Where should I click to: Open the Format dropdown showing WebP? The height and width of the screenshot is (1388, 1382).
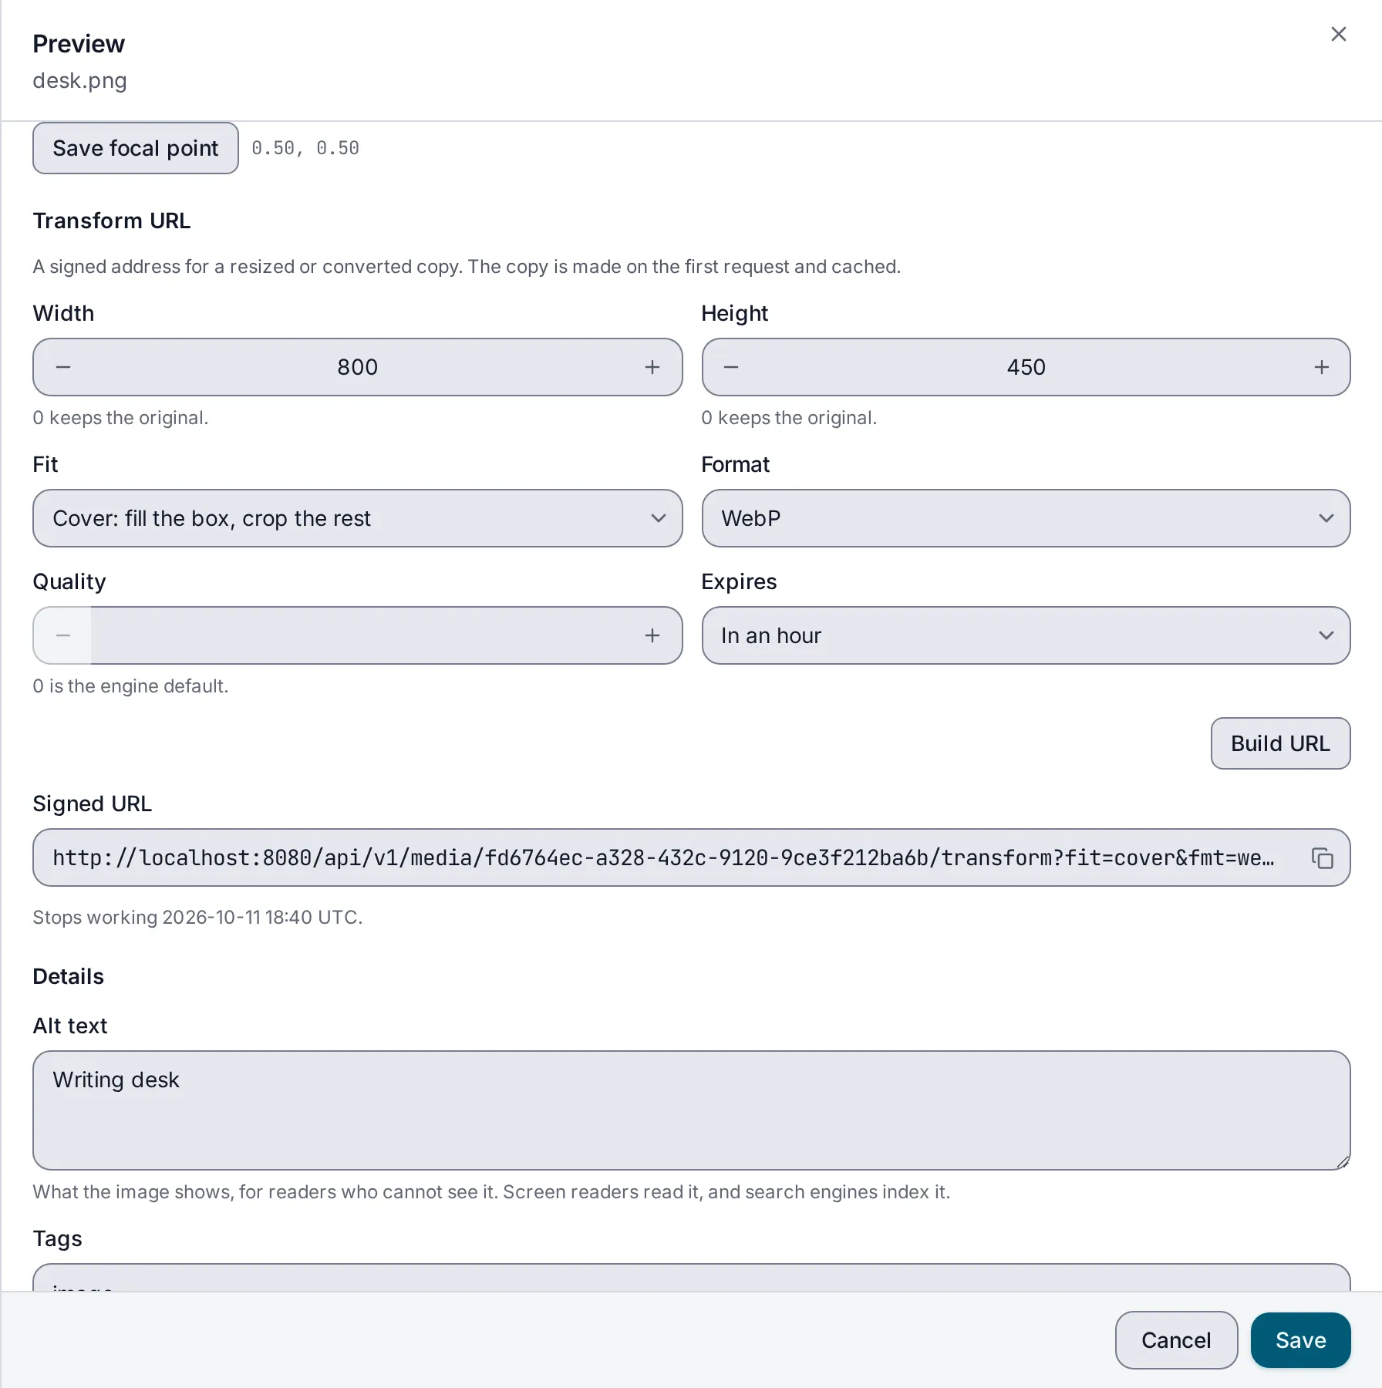(x=1026, y=518)
